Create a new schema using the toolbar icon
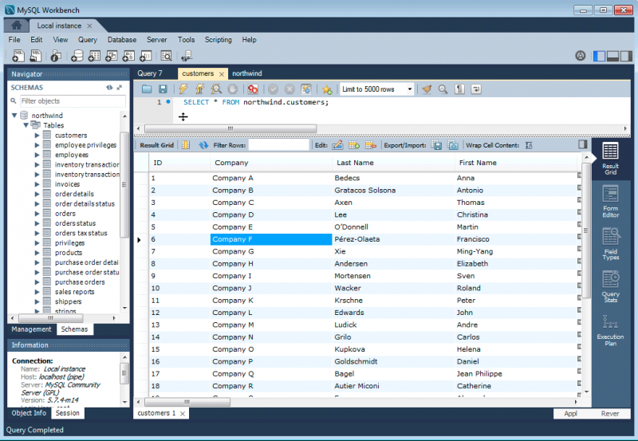638x441 pixels. tap(77, 56)
